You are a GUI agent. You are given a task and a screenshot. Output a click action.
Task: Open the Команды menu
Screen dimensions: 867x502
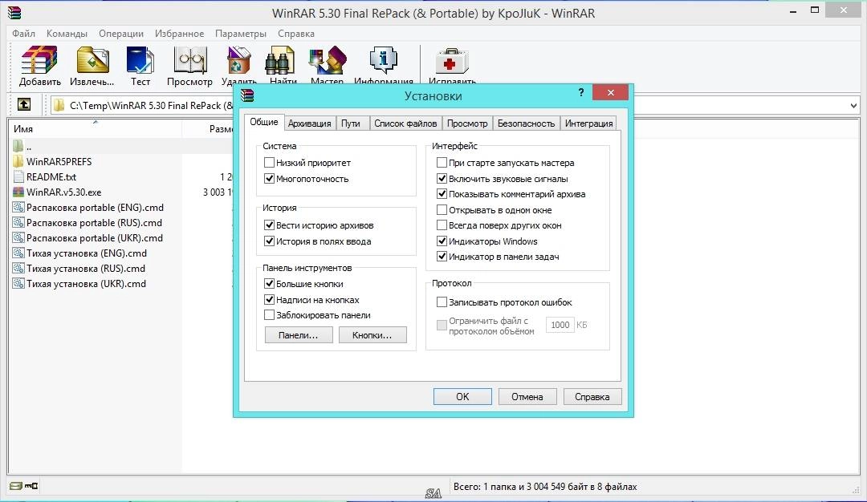pos(67,33)
